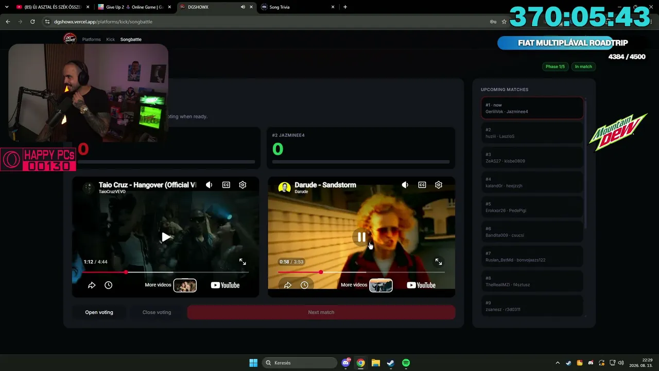
Task: Open the Windows Start menu
Action: [x=253, y=363]
